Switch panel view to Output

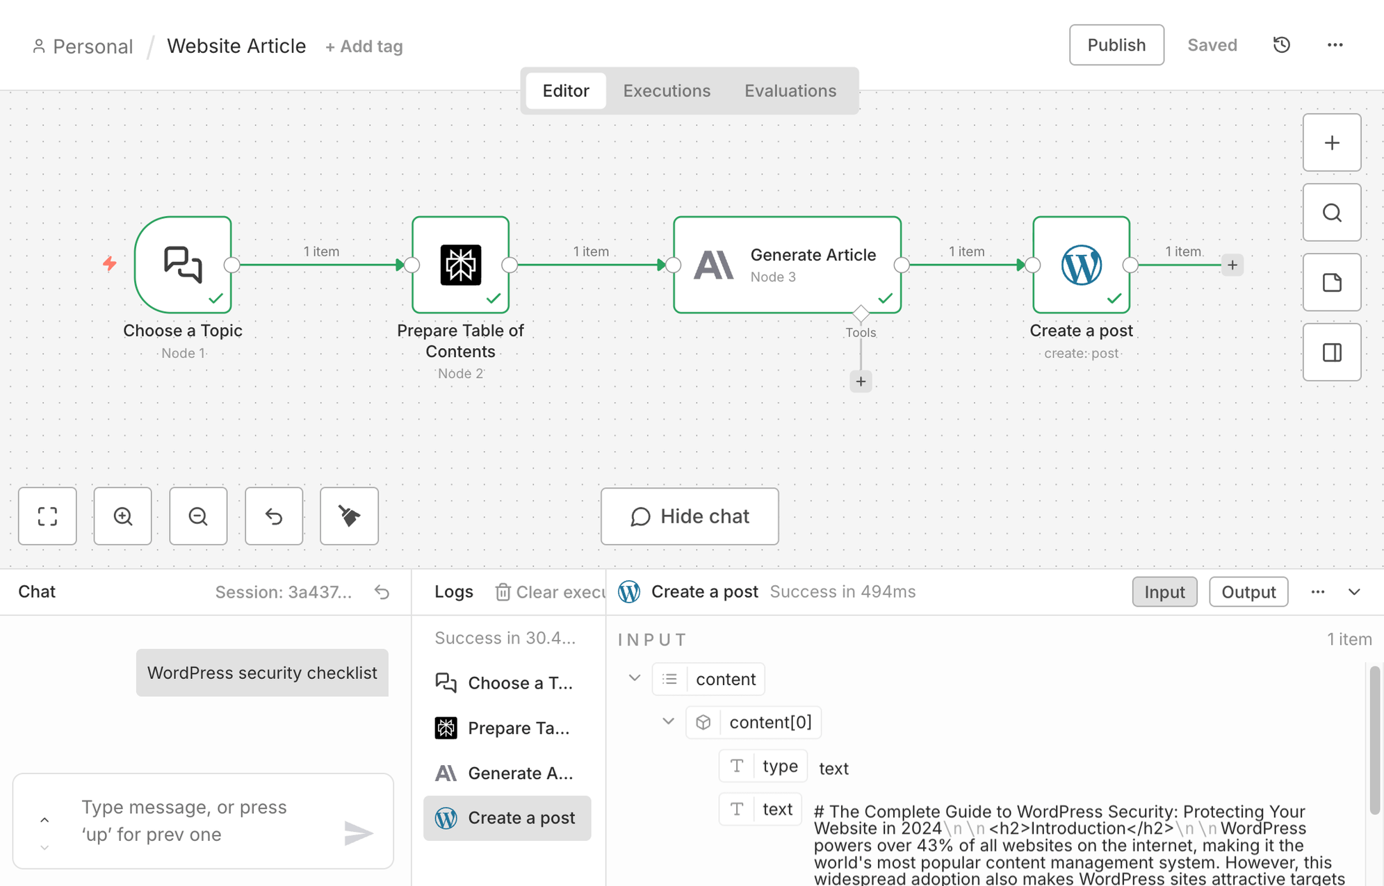coord(1248,592)
